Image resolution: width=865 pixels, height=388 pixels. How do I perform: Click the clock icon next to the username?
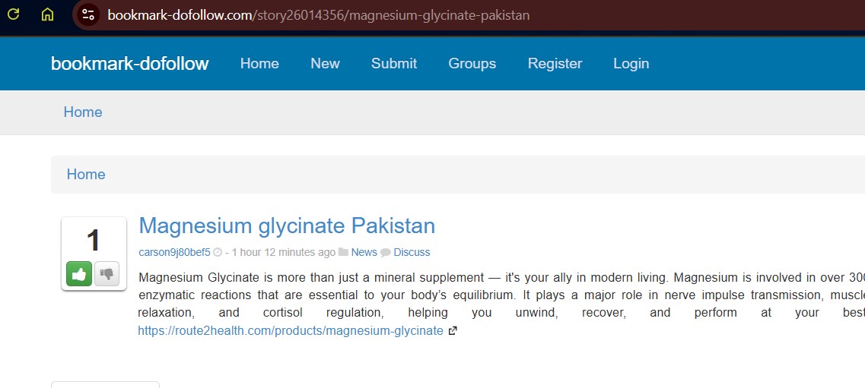(218, 252)
